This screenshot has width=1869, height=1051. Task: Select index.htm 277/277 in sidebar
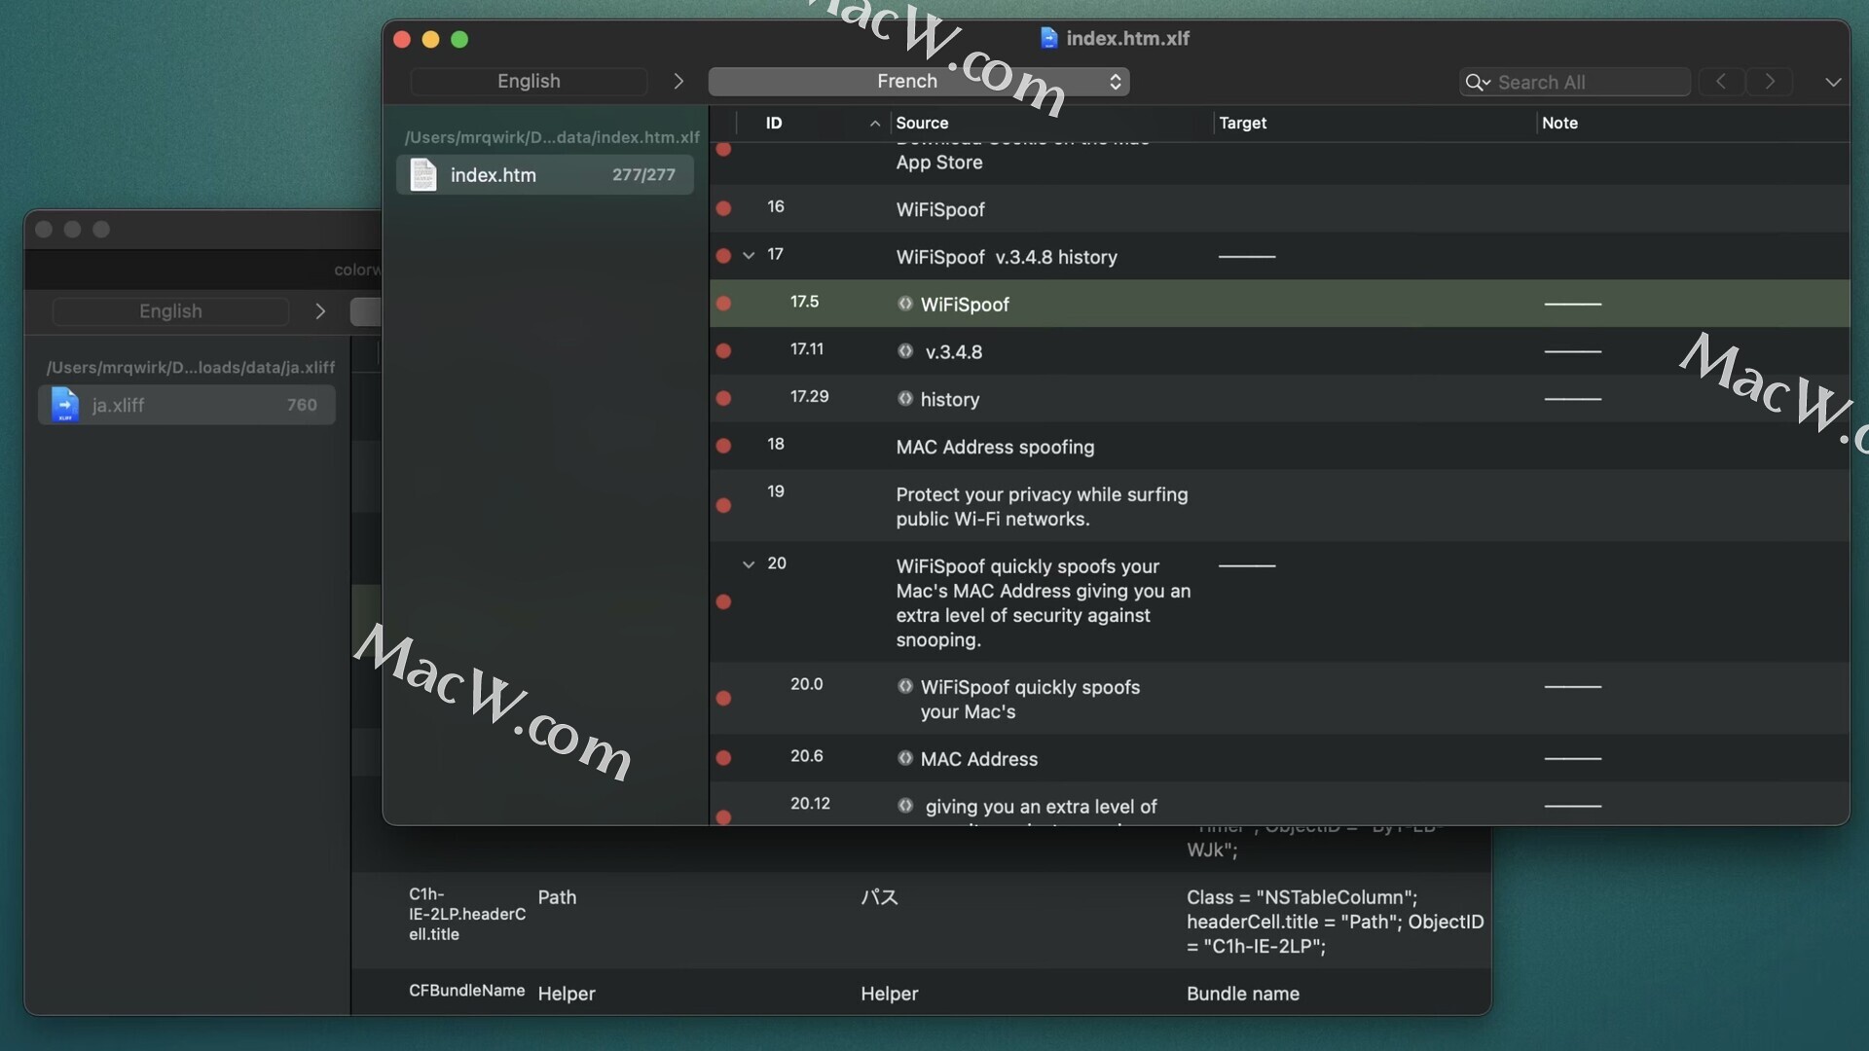coord(545,175)
